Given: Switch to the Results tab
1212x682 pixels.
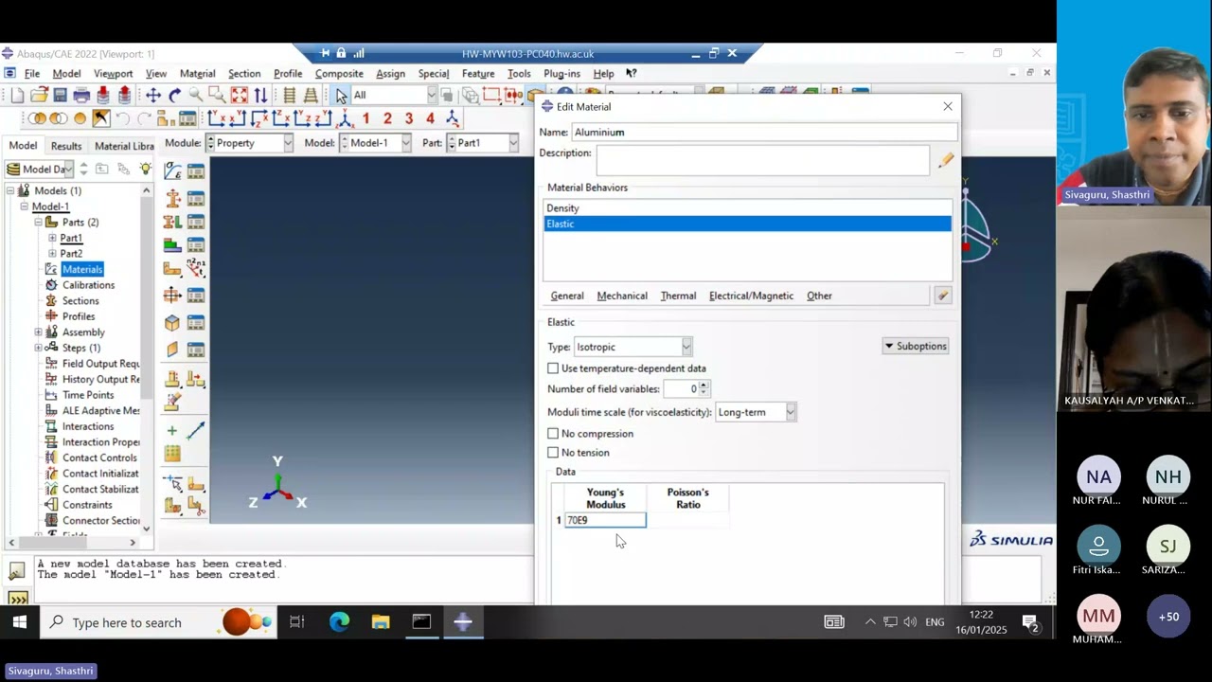Looking at the screenshot, I should coord(65,146).
